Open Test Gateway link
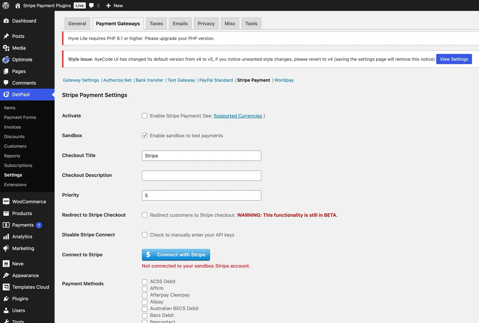Image resolution: width=479 pixels, height=323 pixels. click(x=181, y=80)
